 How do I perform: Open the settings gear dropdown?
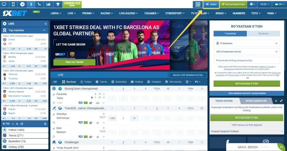[252, 4]
